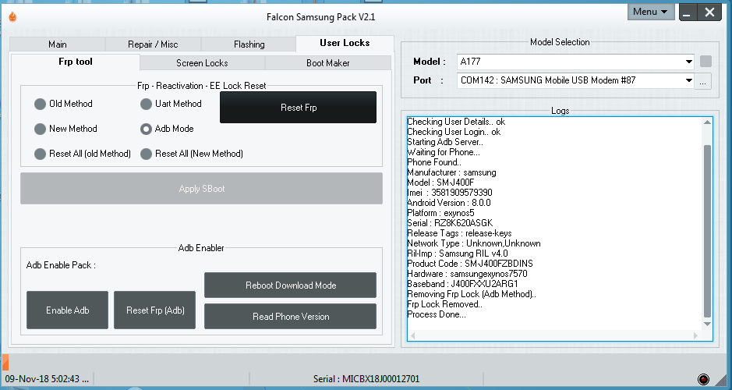Click the Logs scrollbar down arrow

click(x=707, y=324)
